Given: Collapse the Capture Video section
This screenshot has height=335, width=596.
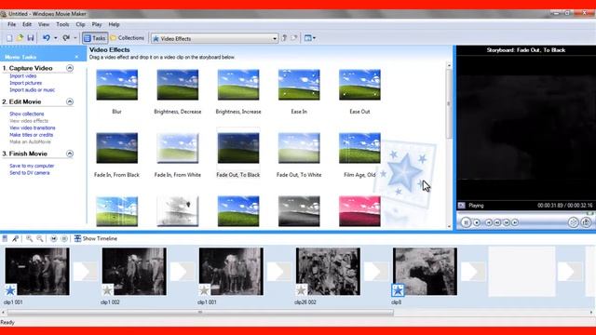Looking at the screenshot, I should click(x=70, y=68).
